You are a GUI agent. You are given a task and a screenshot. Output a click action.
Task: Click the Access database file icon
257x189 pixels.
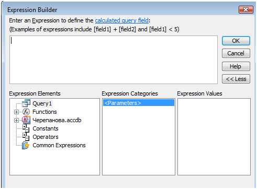click(26, 120)
